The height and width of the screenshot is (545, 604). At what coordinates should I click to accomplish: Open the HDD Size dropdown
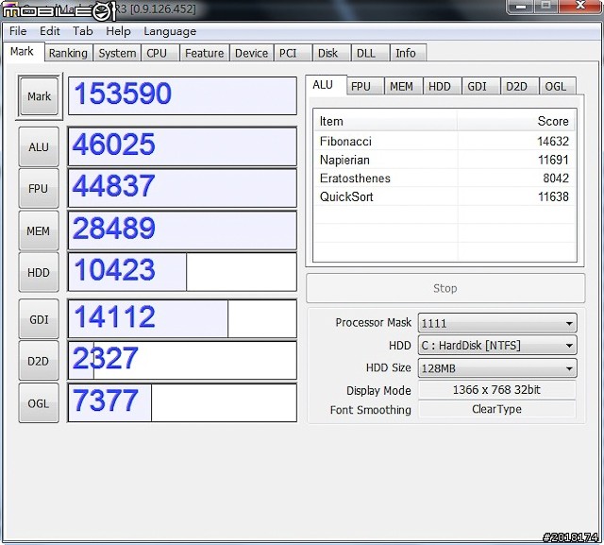click(496, 368)
